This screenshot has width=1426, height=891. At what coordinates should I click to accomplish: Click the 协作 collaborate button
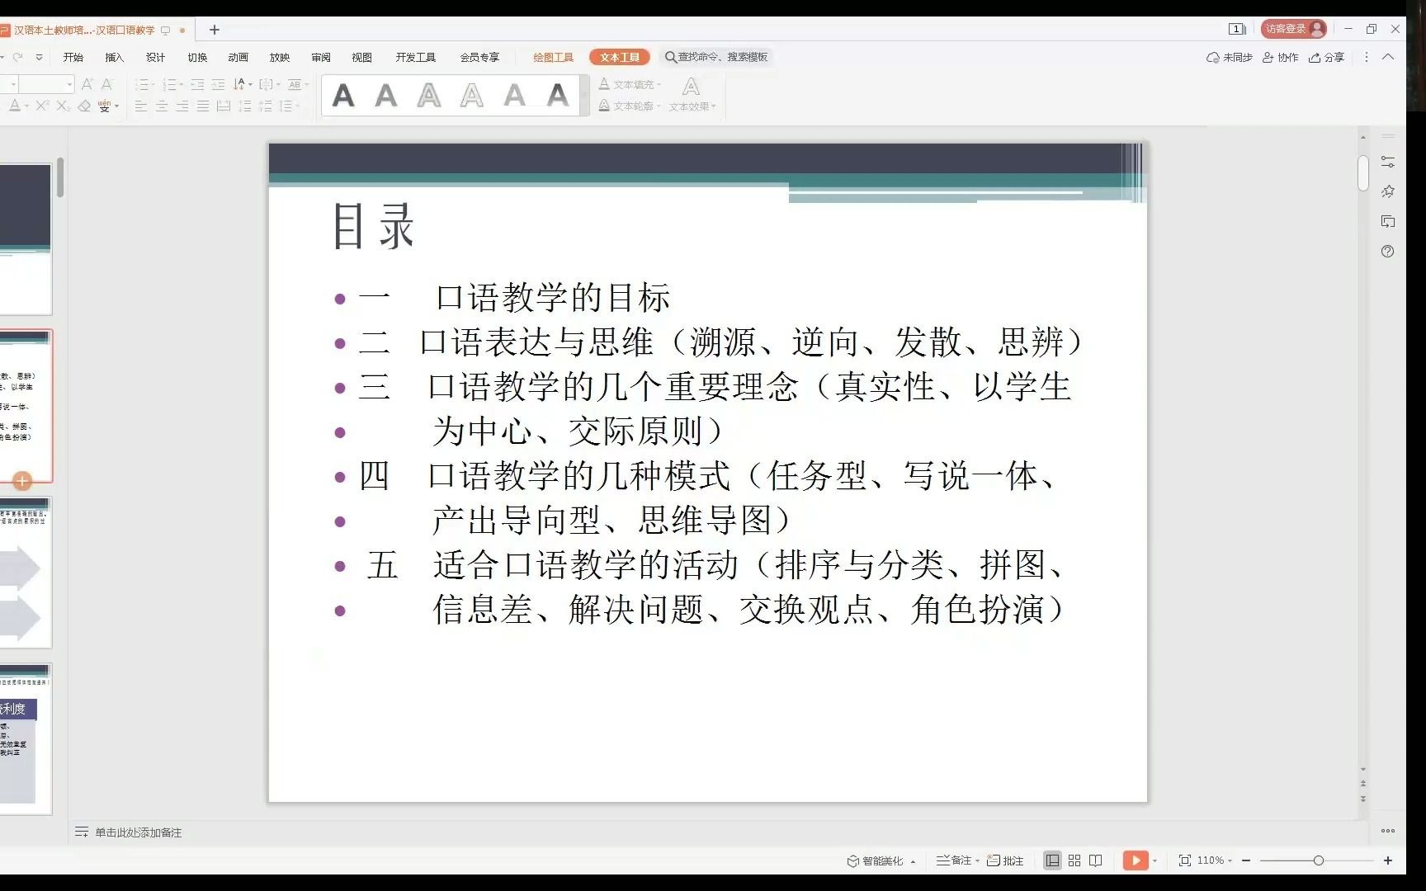pos(1281,57)
